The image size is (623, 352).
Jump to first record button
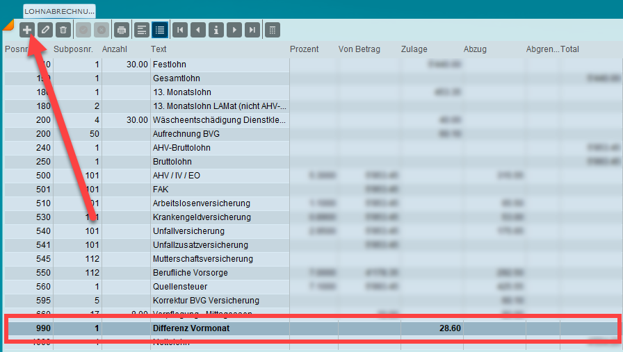point(180,30)
